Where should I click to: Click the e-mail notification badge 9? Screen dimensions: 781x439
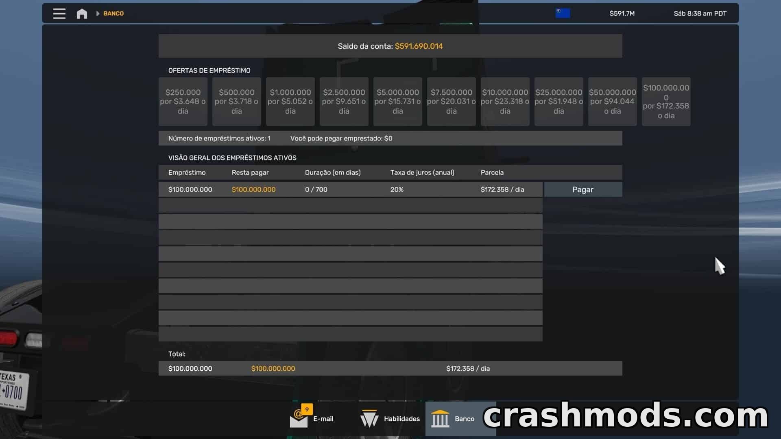307,409
